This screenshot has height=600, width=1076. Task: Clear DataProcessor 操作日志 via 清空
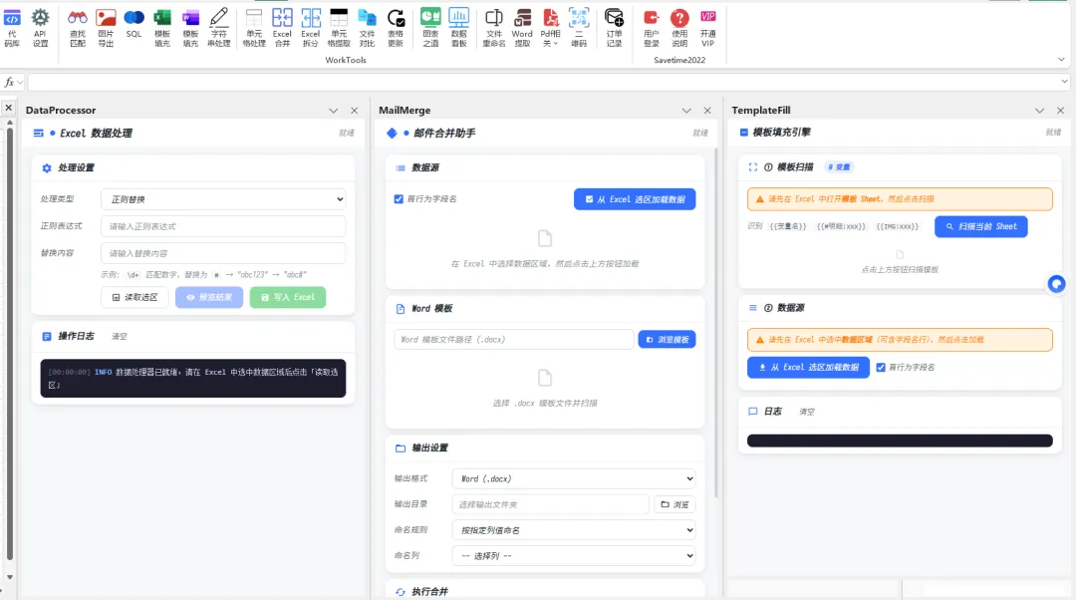(120, 337)
